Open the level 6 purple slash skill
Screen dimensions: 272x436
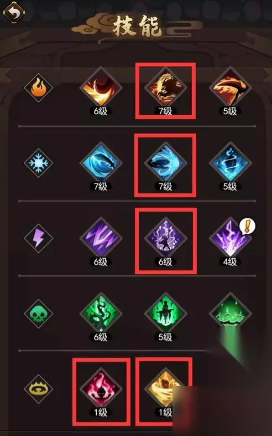point(101,239)
